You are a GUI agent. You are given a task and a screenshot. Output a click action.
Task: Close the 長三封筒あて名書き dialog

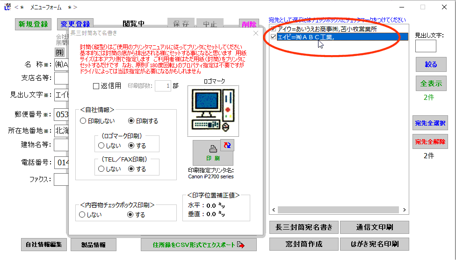(x=255, y=33)
